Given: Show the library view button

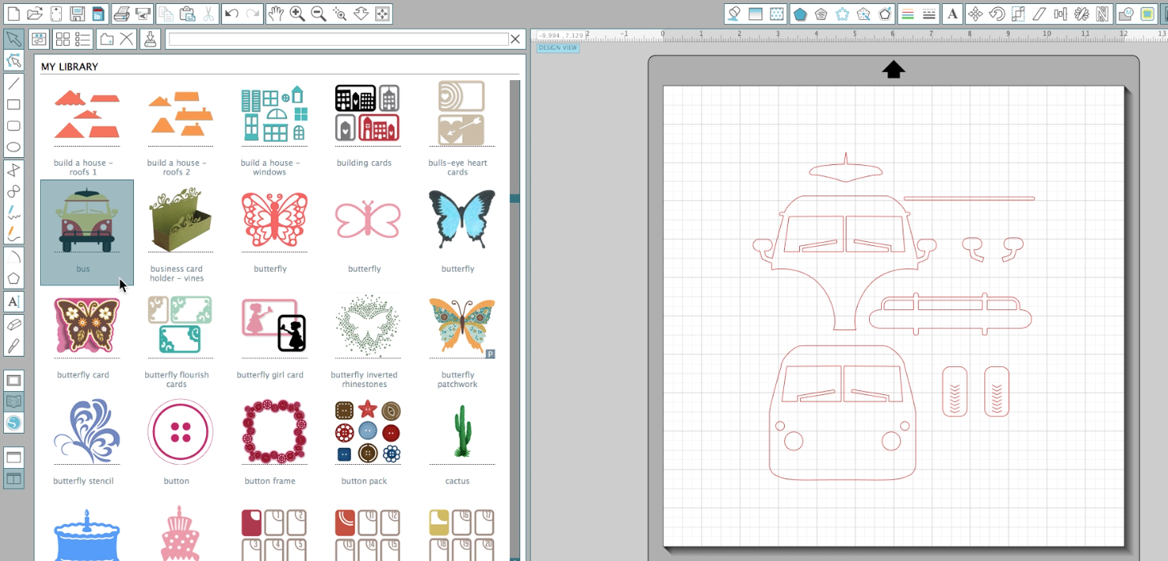Looking at the screenshot, I should point(14,401).
